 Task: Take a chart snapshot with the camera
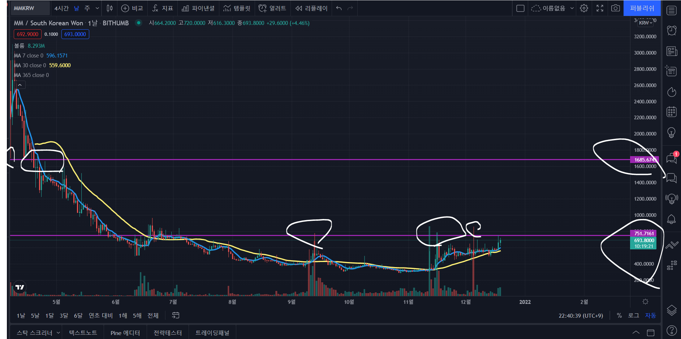[616, 8]
